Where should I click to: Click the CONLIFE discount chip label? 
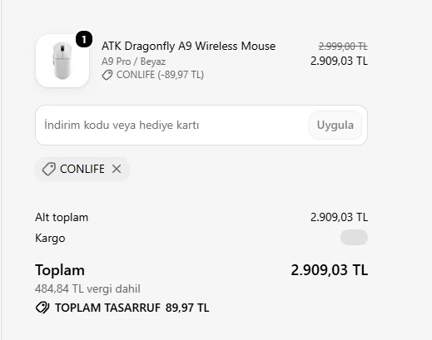coord(82,169)
